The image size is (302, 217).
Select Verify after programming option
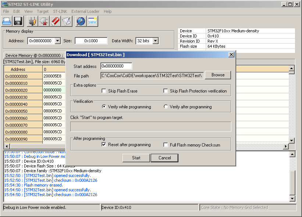166,107
